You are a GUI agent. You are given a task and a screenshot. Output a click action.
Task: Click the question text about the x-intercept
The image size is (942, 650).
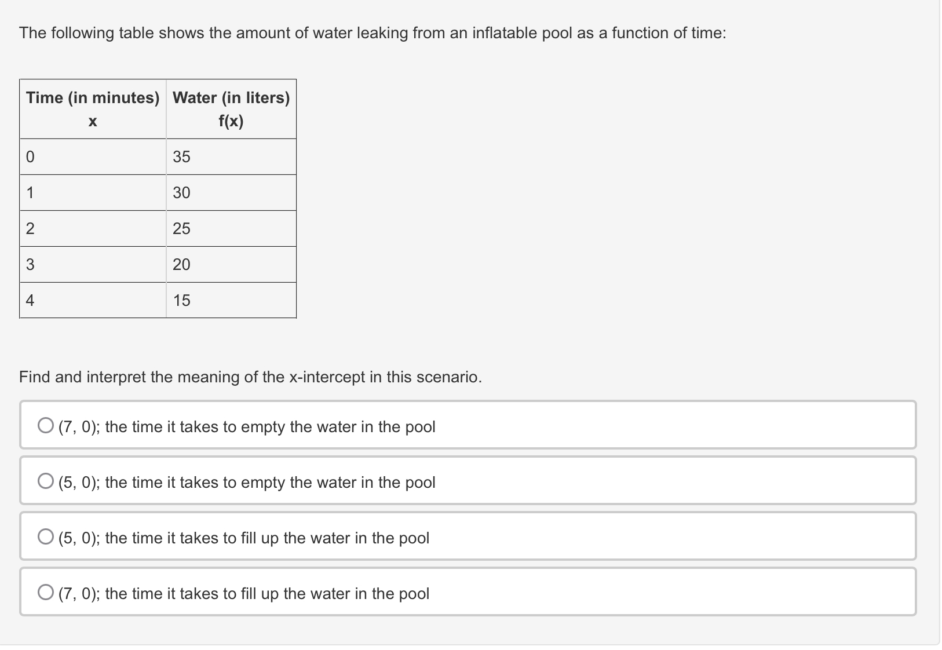pyautogui.click(x=250, y=377)
